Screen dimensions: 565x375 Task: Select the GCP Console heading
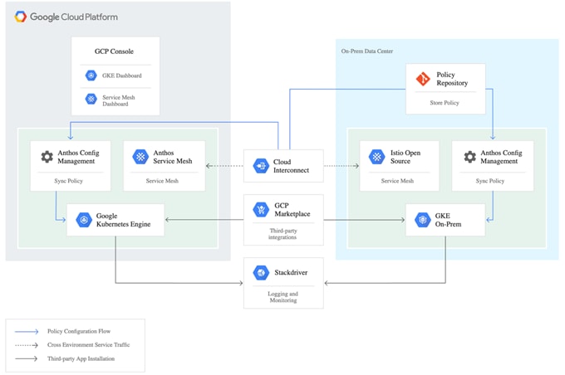(x=114, y=51)
